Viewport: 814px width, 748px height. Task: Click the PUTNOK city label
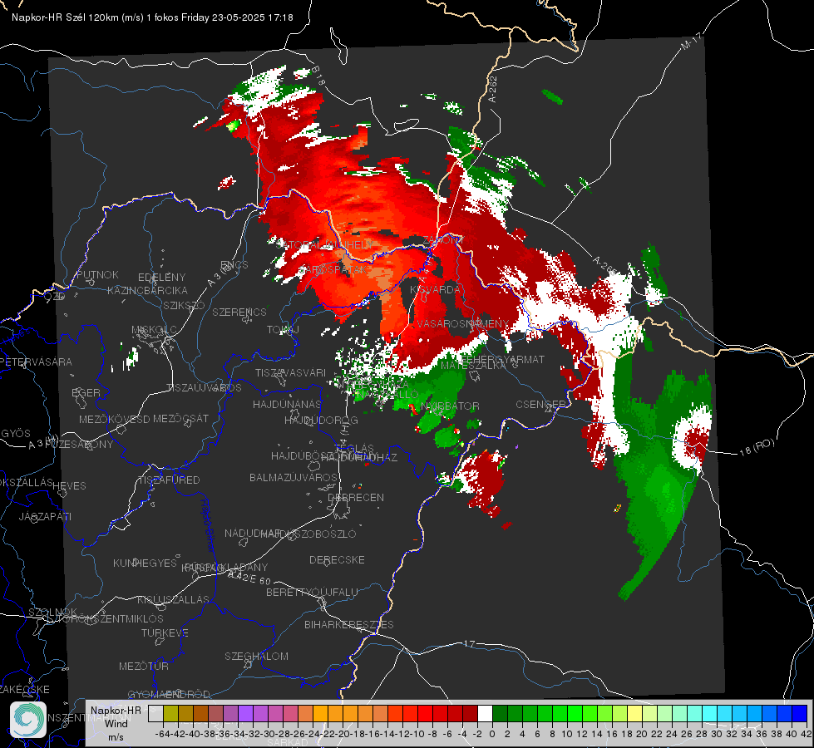97,274
